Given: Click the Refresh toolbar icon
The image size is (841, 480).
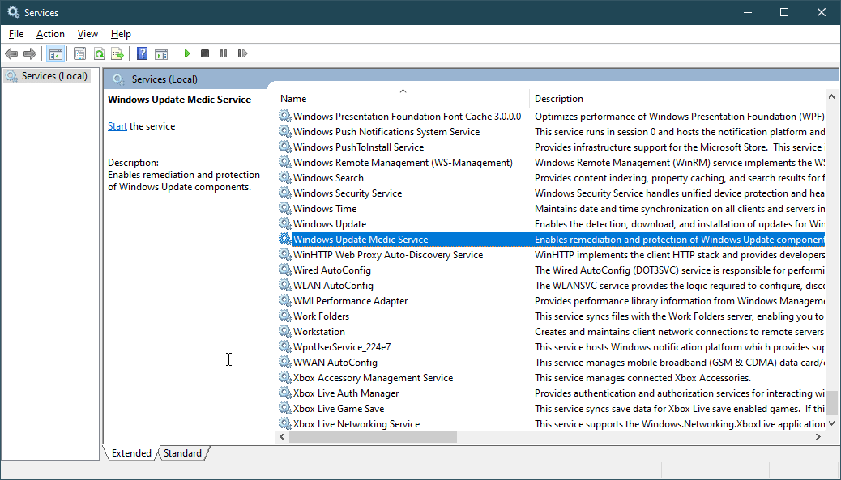Looking at the screenshot, I should [x=99, y=53].
